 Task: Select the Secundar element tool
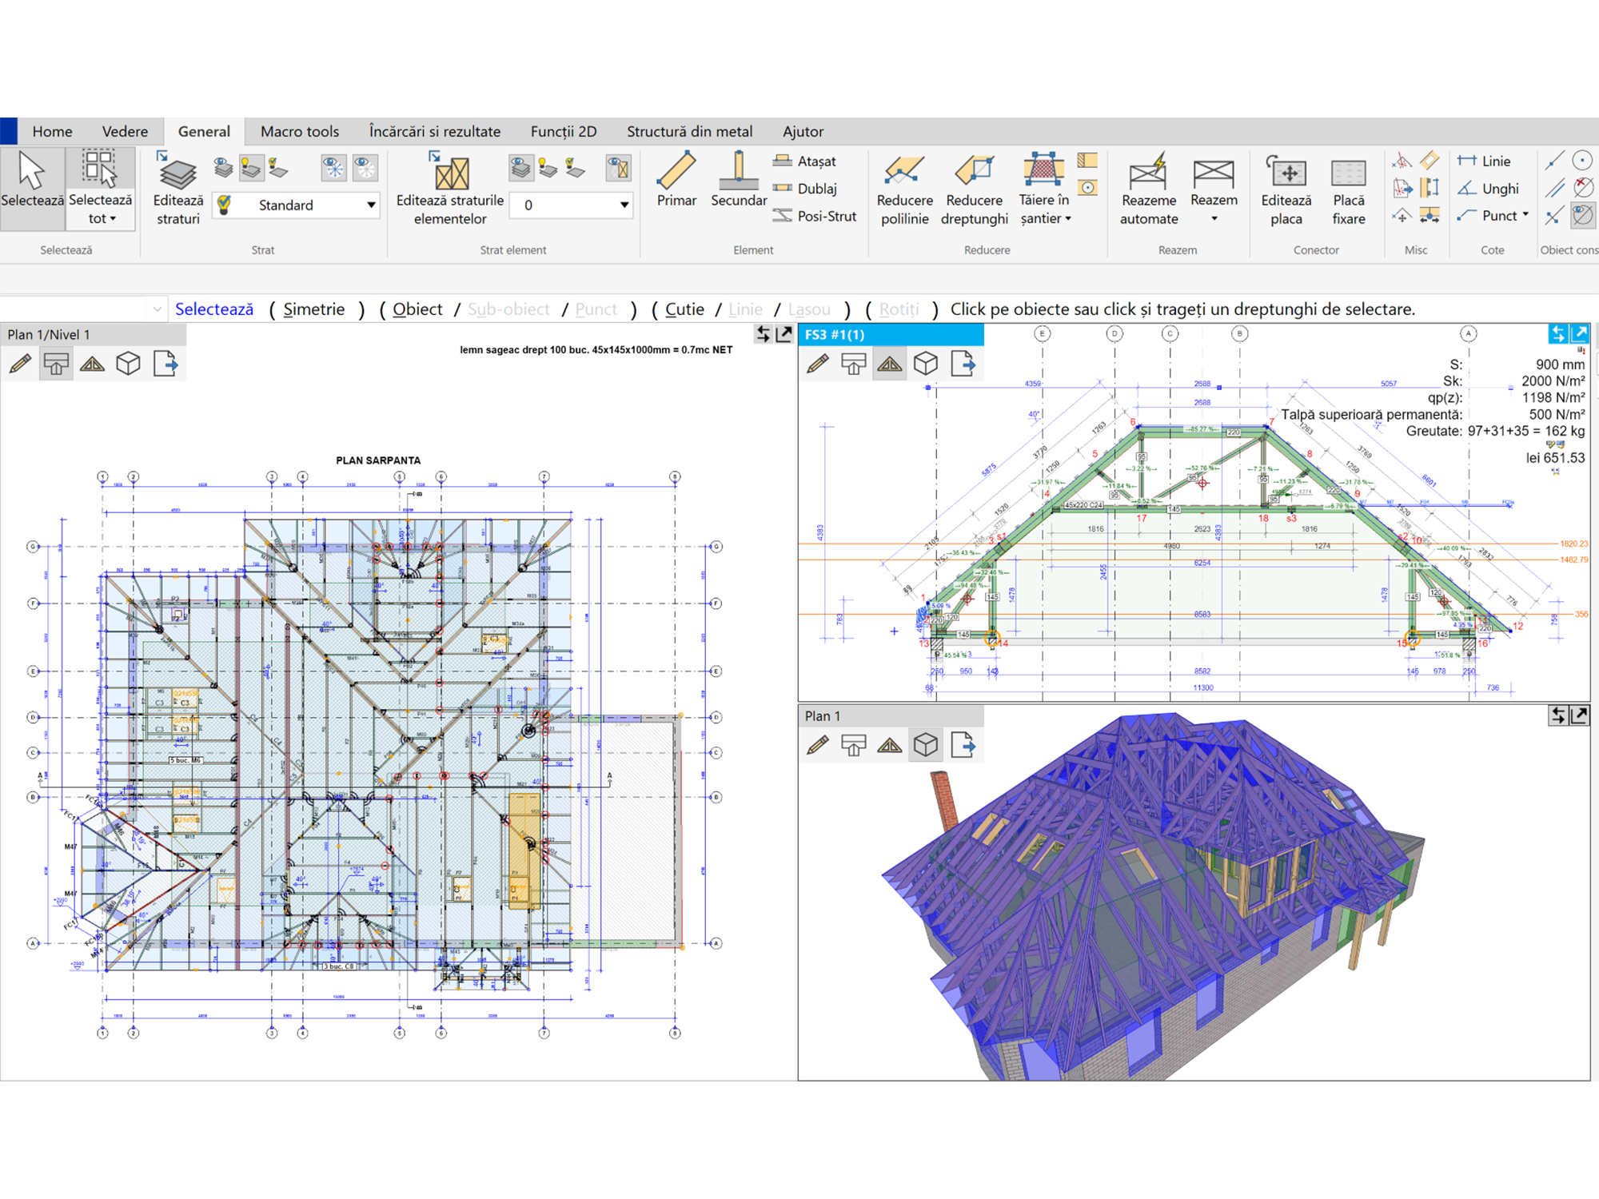(738, 170)
